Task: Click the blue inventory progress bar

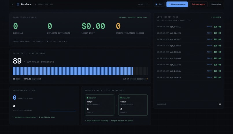Action: [73, 71]
